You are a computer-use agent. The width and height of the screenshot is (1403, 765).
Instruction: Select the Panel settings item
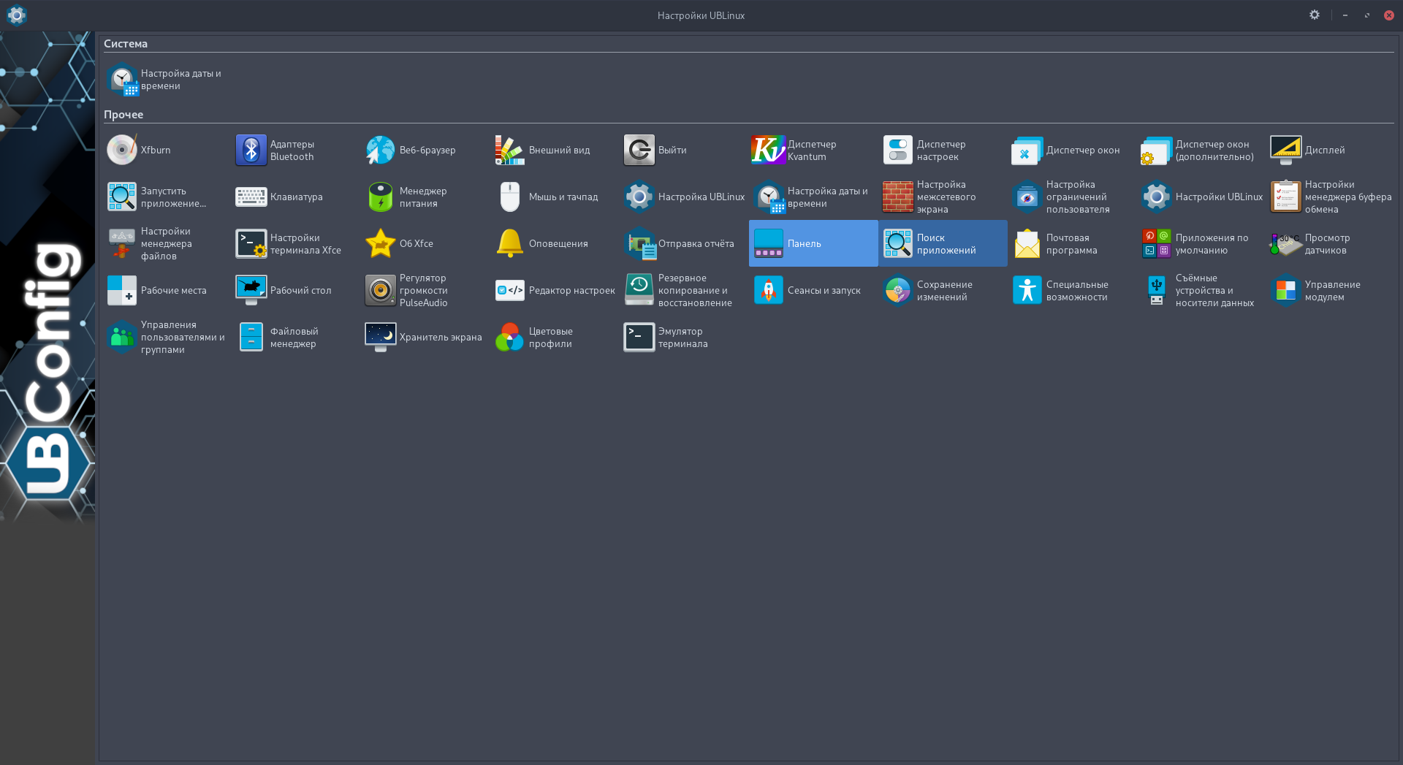(813, 244)
